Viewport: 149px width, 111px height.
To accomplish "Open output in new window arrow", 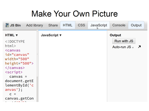I will click(x=139, y=47).
